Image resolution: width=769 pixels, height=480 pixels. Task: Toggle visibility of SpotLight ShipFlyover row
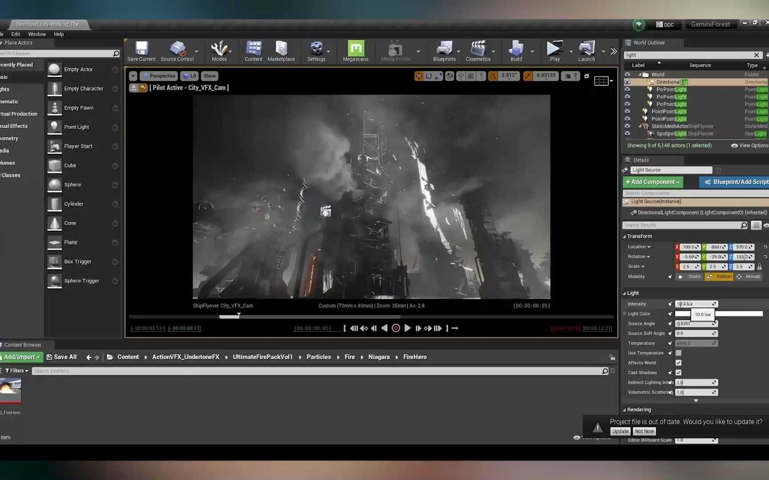(x=627, y=133)
